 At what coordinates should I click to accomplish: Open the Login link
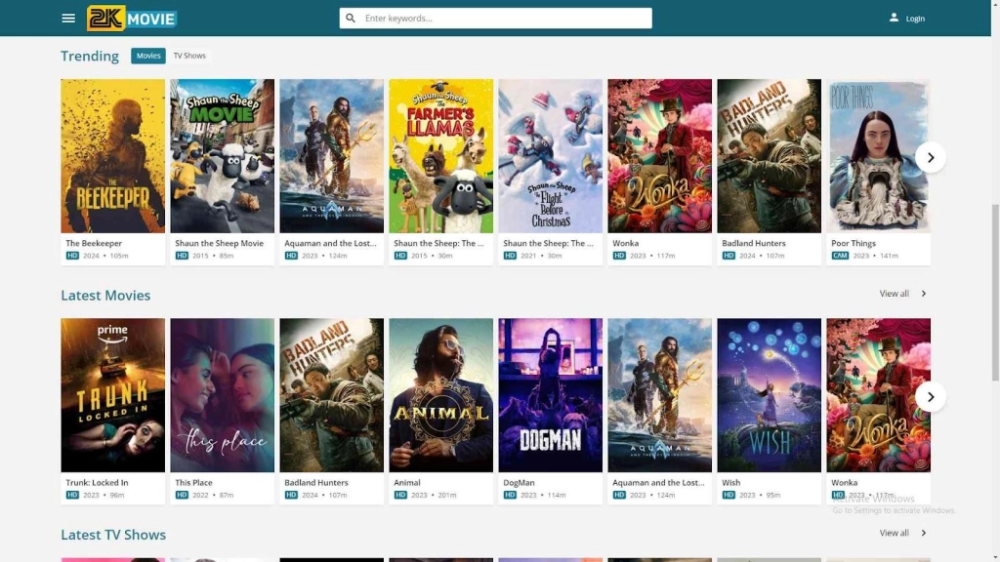915,19
